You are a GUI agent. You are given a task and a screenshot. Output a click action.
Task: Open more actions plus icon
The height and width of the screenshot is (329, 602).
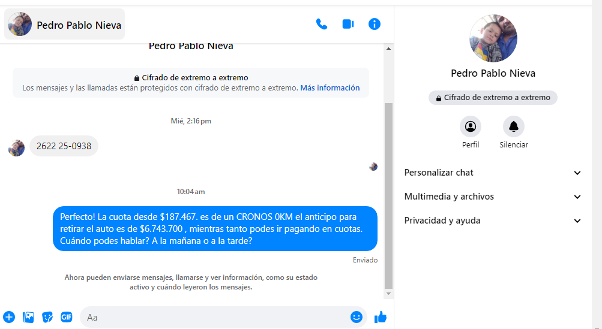point(9,317)
